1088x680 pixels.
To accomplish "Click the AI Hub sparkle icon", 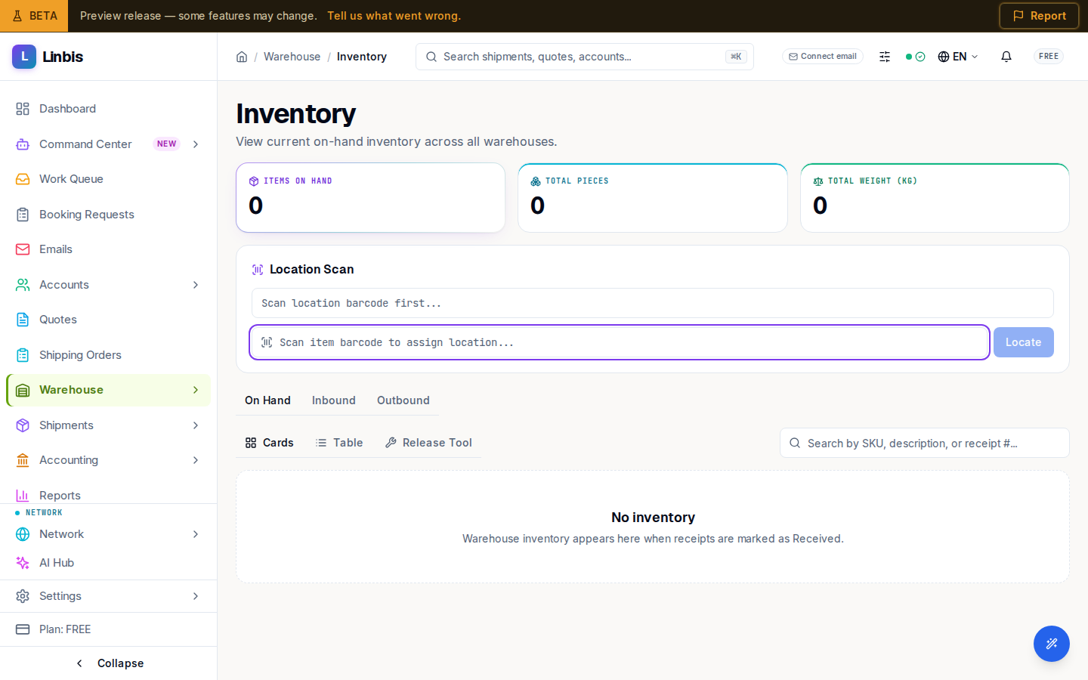I will click(23, 563).
